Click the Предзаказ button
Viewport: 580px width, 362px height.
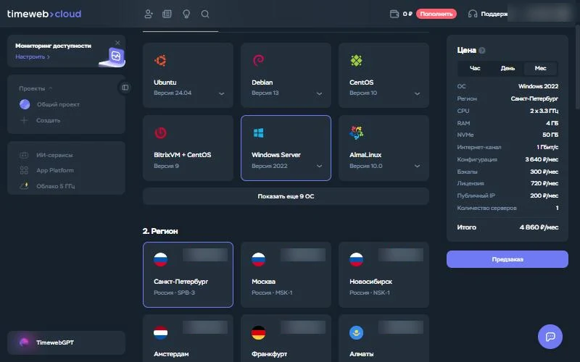(x=507, y=259)
